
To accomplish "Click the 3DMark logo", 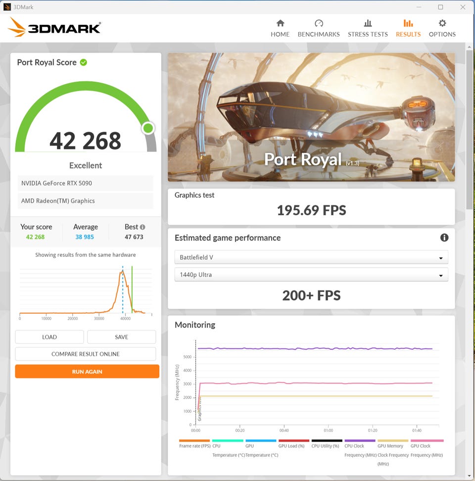I will pyautogui.click(x=54, y=27).
